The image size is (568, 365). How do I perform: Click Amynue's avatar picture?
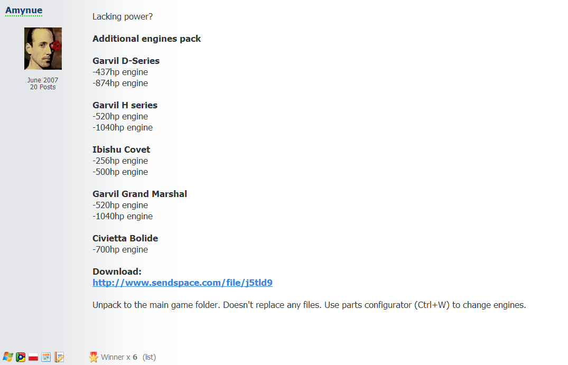(43, 49)
